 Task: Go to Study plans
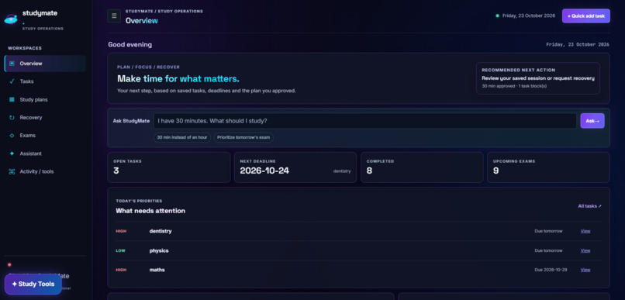click(45, 99)
